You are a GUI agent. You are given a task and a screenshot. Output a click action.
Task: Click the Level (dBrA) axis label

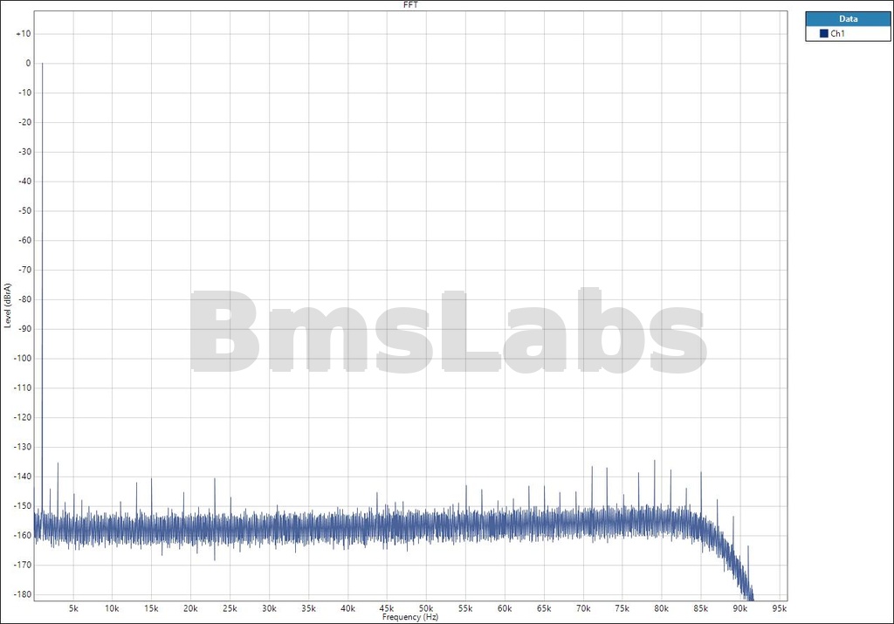pyautogui.click(x=7, y=305)
